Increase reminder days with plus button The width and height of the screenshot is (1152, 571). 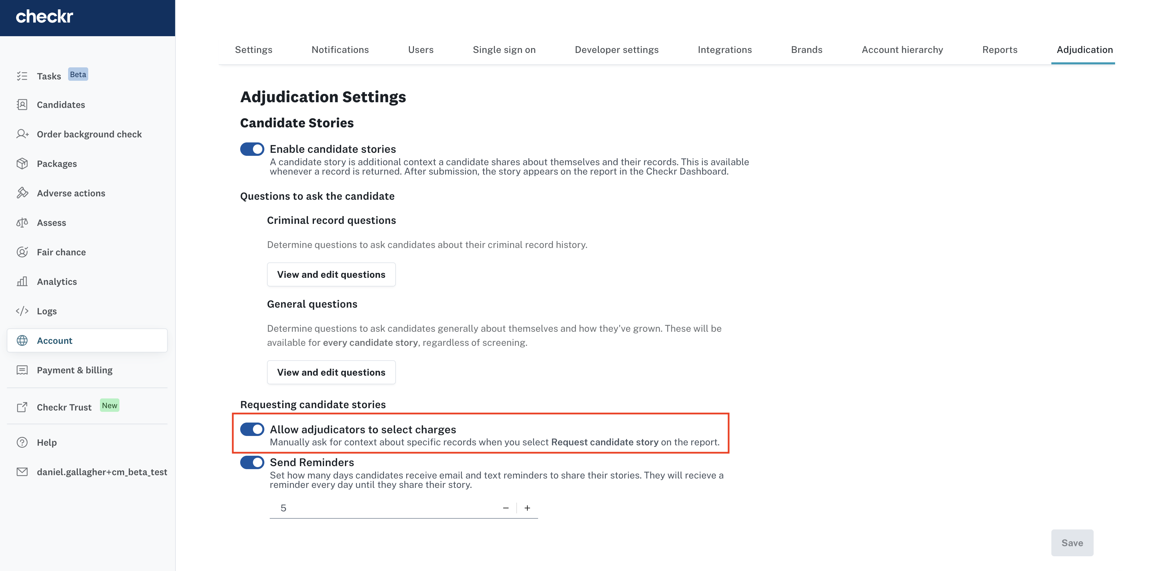pyautogui.click(x=527, y=508)
